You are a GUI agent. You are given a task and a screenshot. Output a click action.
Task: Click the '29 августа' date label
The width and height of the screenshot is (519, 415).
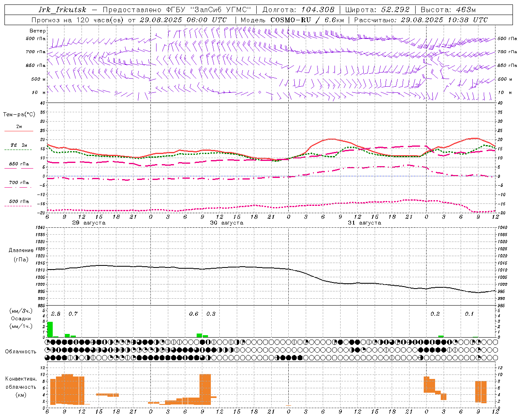click(x=89, y=223)
